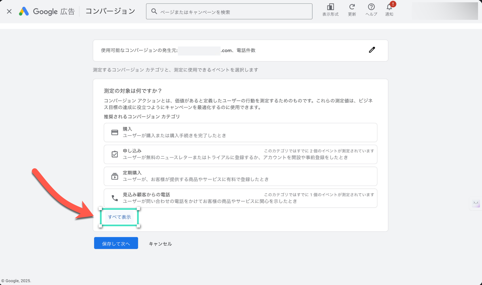The width and height of the screenshot is (482, 285).
Task: Open the 表示形式 (display format) tool
Action: [x=330, y=9]
